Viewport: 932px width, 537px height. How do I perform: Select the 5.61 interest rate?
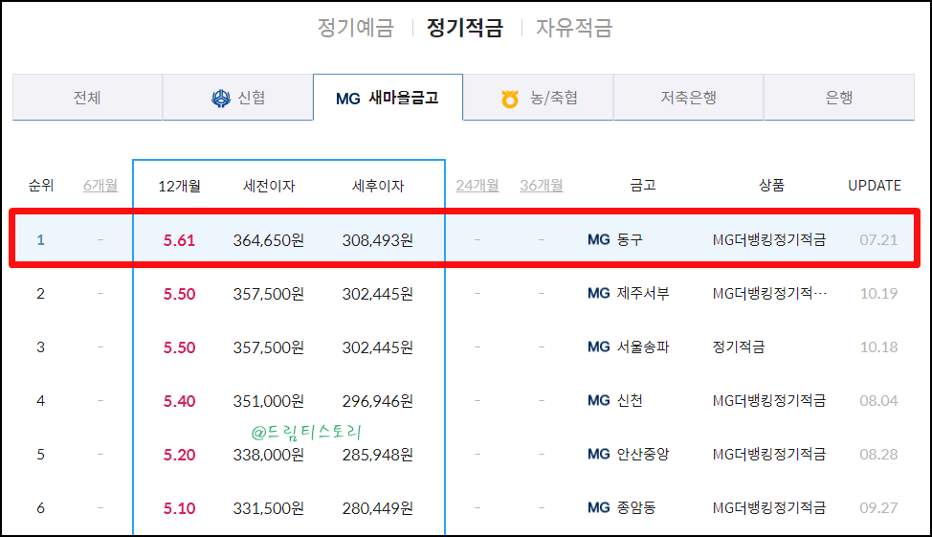[179, 240]
